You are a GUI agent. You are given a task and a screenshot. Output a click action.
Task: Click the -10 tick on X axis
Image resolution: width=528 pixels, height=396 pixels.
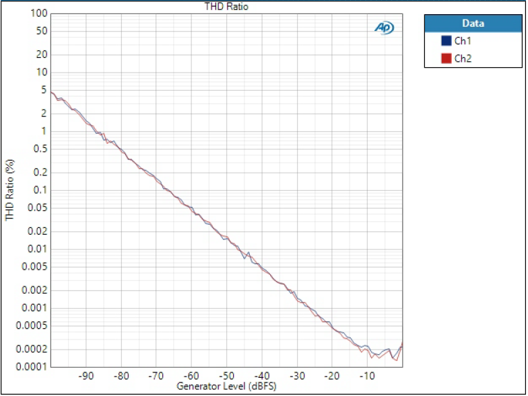pos(367,375)
